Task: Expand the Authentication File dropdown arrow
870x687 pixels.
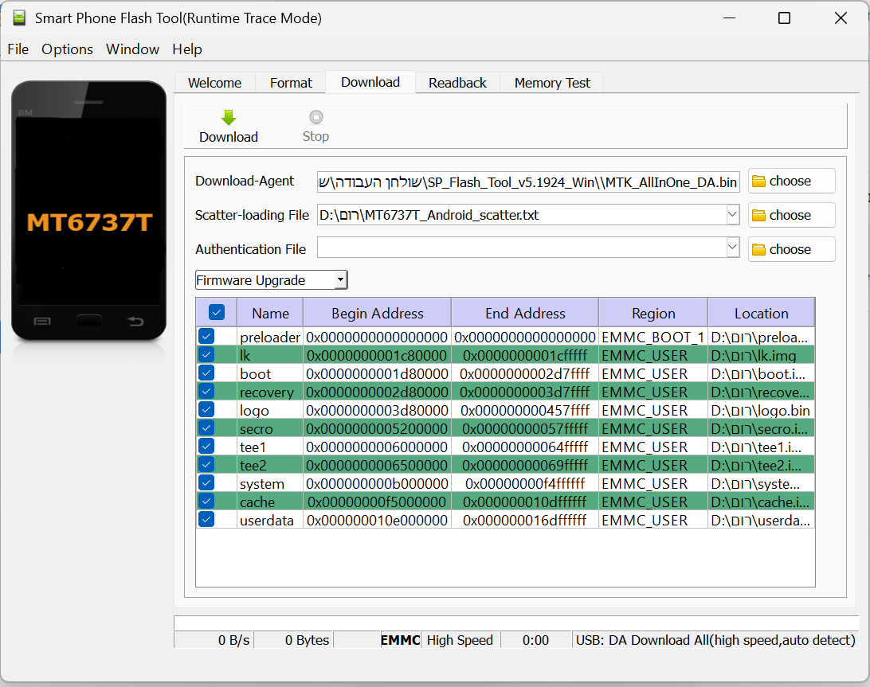Action: tap(733, 248)
